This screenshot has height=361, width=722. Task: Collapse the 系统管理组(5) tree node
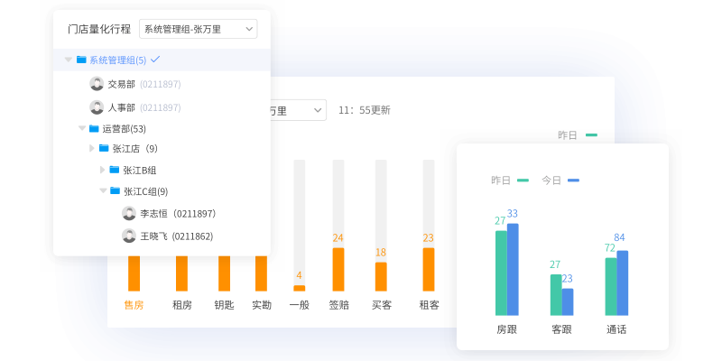pos(69,60)
